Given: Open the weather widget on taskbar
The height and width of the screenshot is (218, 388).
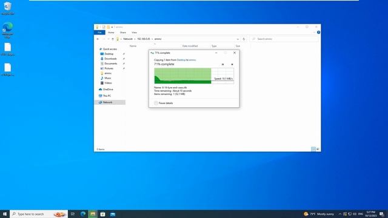Looking at the screenshot, I should [x=319, y=214].
